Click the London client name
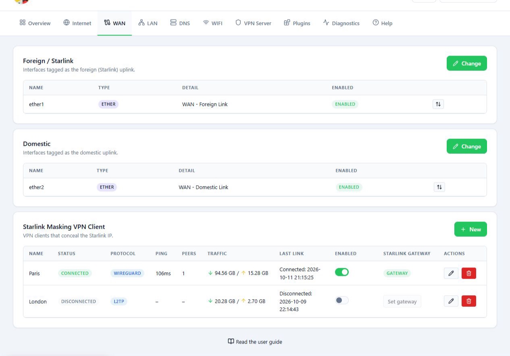 [x=38, y=302]
